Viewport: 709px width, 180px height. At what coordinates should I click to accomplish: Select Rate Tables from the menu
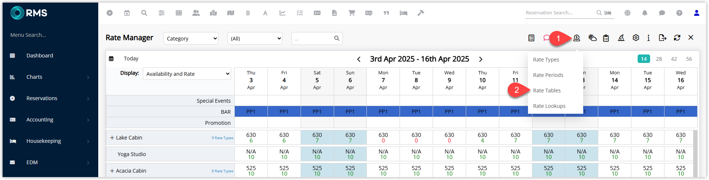tap(547, 91)
